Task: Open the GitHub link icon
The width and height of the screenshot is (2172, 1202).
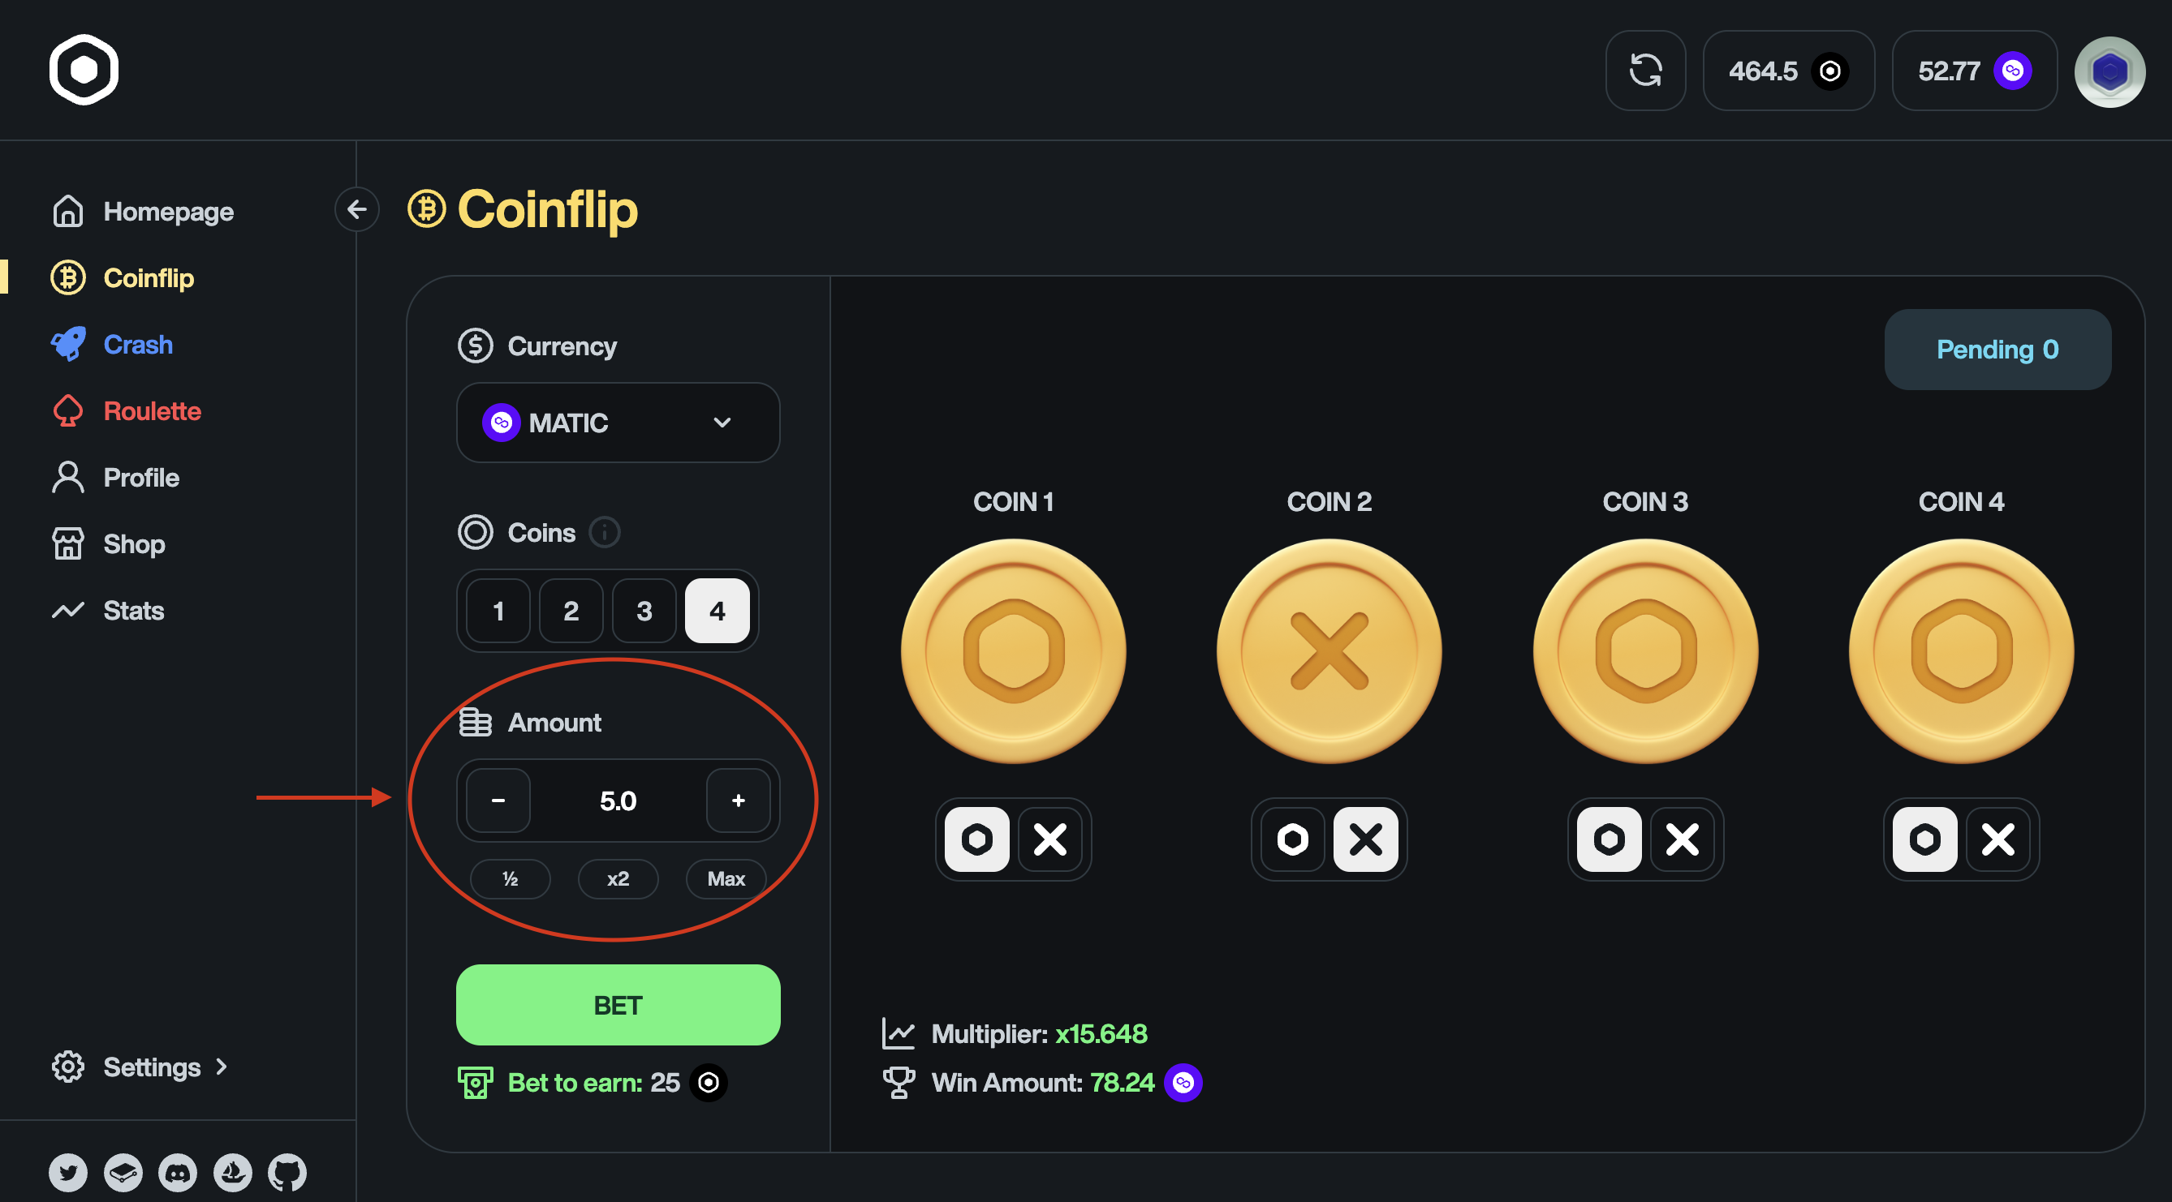Action: pyautogui.click(x=287, y=1173)
